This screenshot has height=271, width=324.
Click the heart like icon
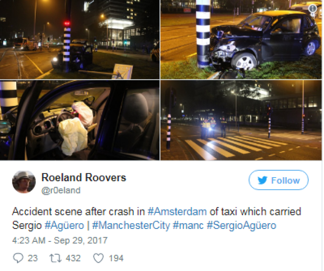(x=98, y=258)
